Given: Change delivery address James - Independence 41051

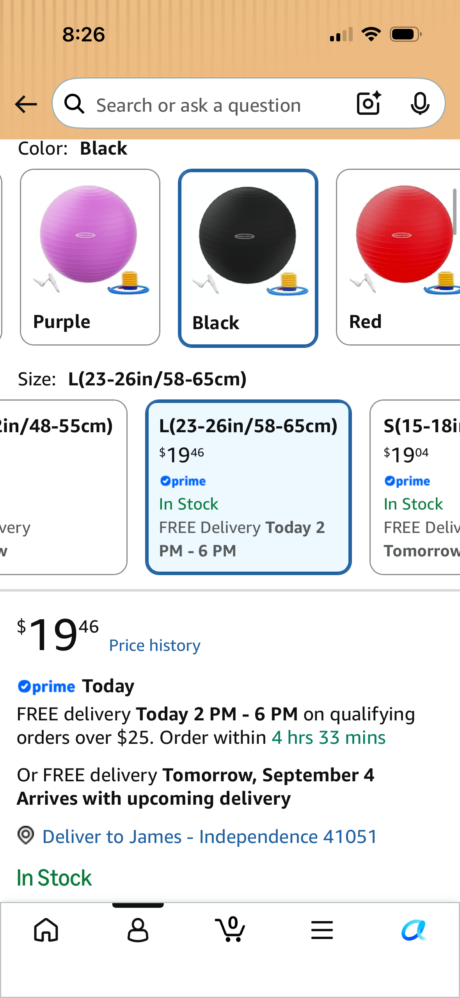Looking at the screenshot, I should (210, 836).
